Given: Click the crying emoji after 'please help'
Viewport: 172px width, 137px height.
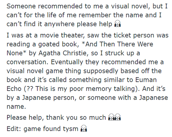Looking at the screenshot, I should click(117, 24).
